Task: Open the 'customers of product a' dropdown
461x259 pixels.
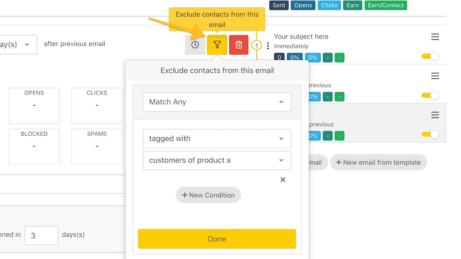Action: 217,160
